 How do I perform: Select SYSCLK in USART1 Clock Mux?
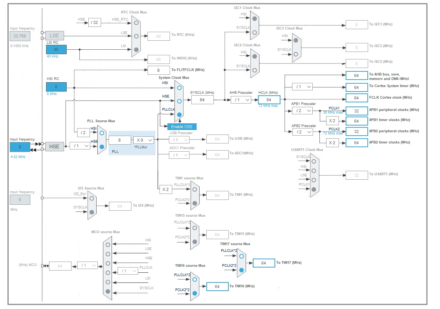pyautogui.click(x=314, y=161)
